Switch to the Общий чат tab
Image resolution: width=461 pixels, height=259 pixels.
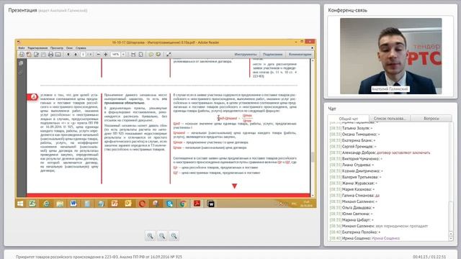point(348,118)
